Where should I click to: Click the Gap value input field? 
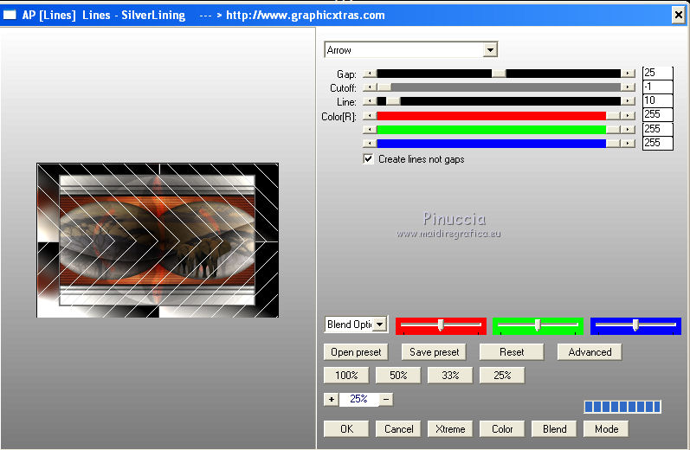tap(657, 74)
